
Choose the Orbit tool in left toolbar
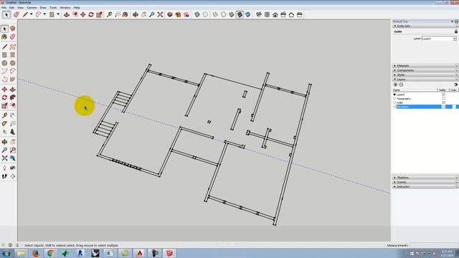(x=4, y=142)
